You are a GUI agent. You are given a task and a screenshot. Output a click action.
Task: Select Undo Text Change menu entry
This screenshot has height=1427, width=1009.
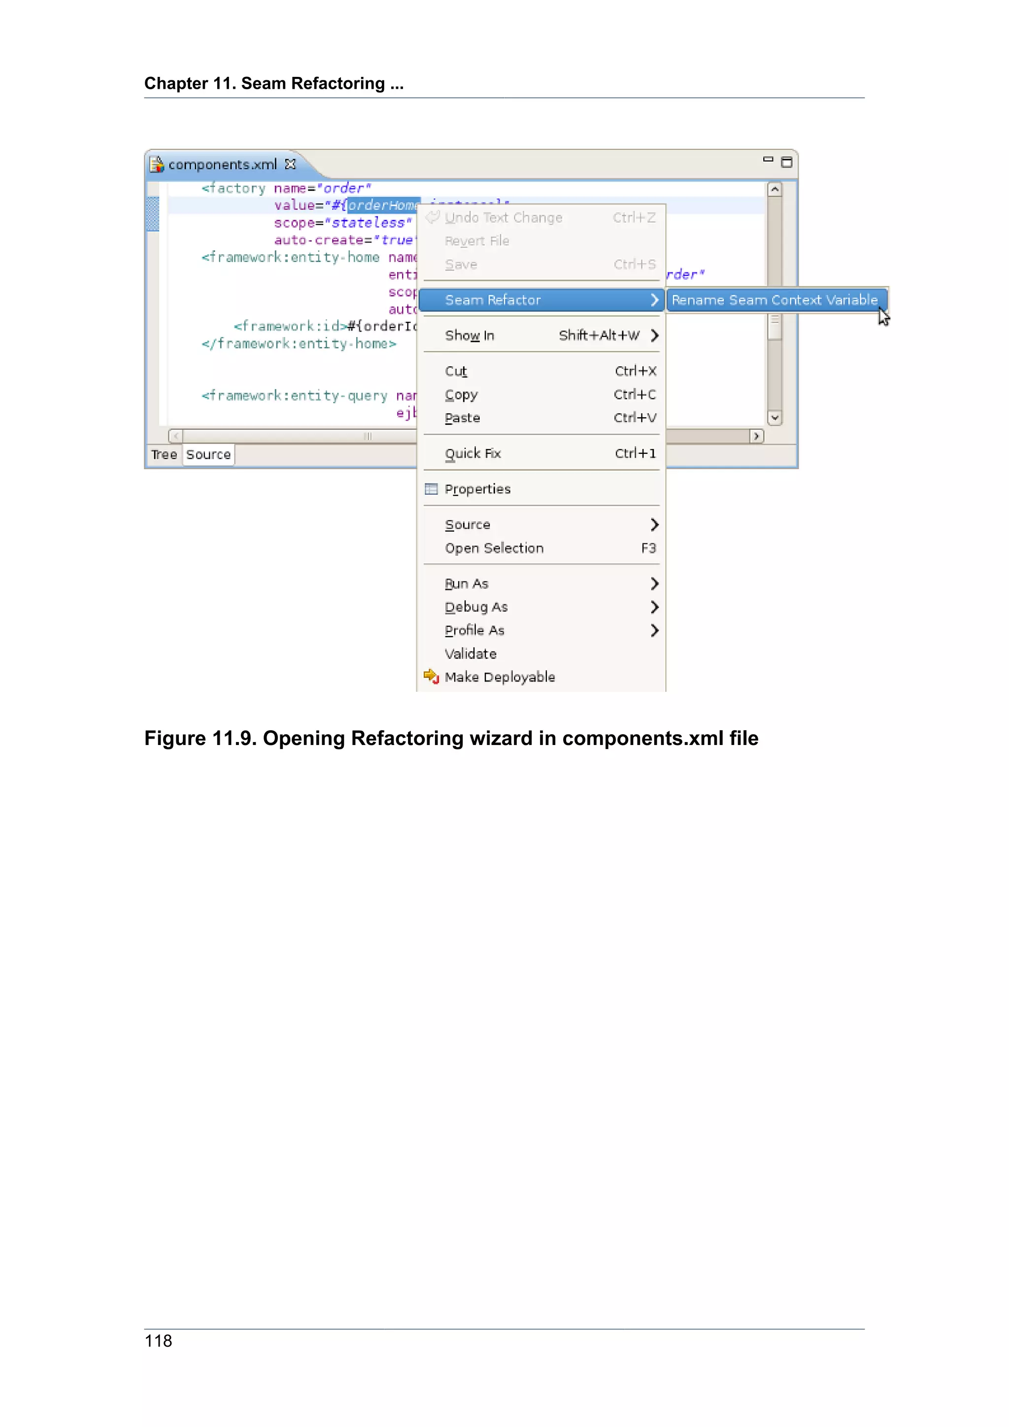point(541,217)
